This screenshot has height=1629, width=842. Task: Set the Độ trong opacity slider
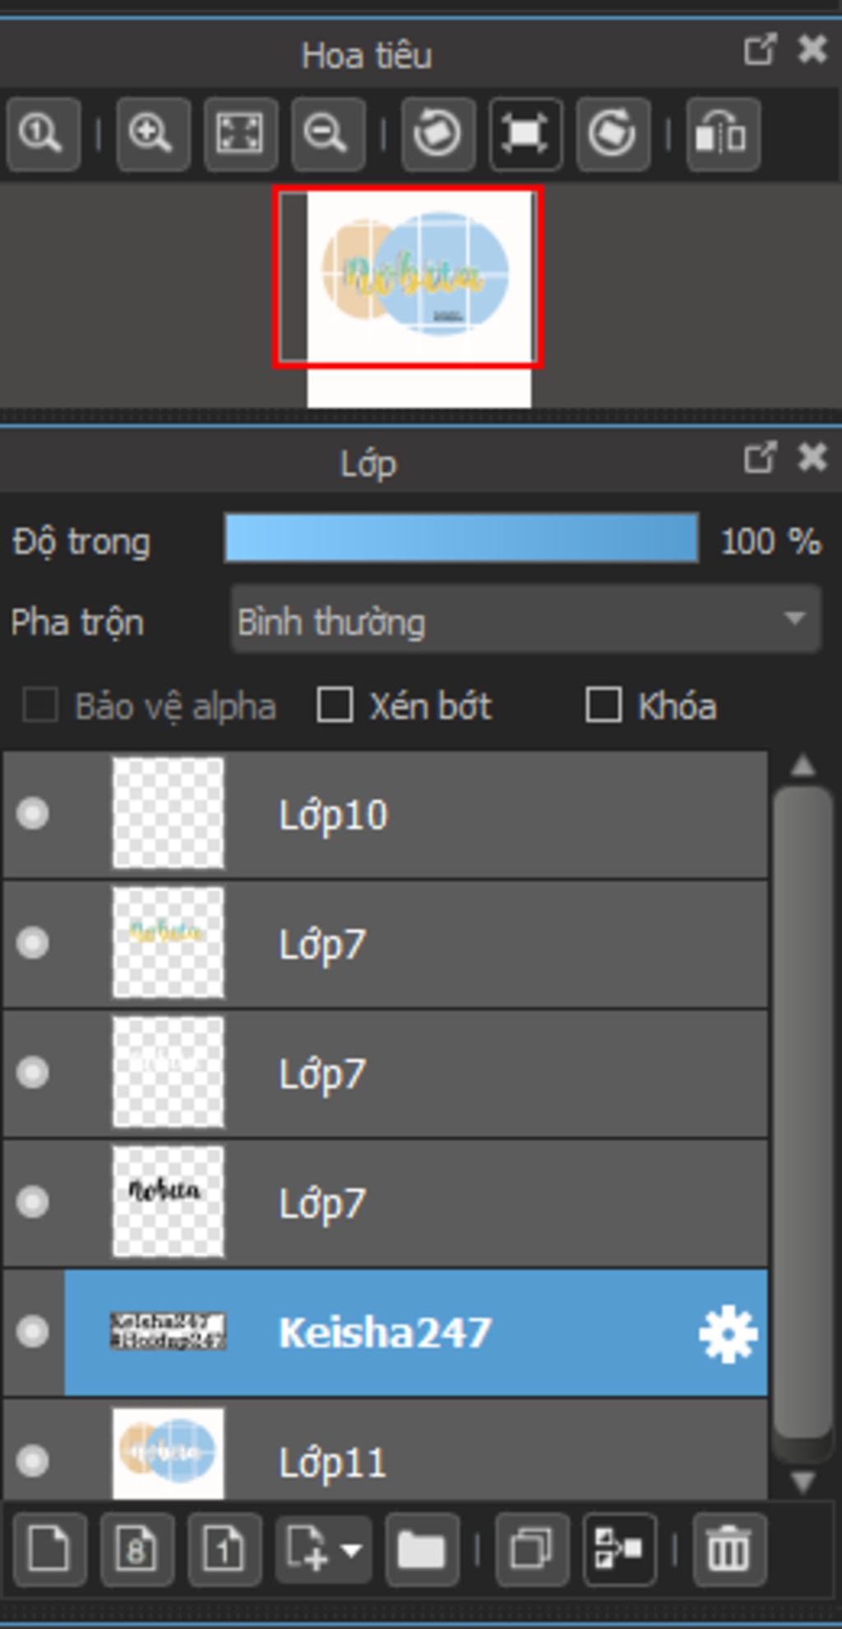461,539
